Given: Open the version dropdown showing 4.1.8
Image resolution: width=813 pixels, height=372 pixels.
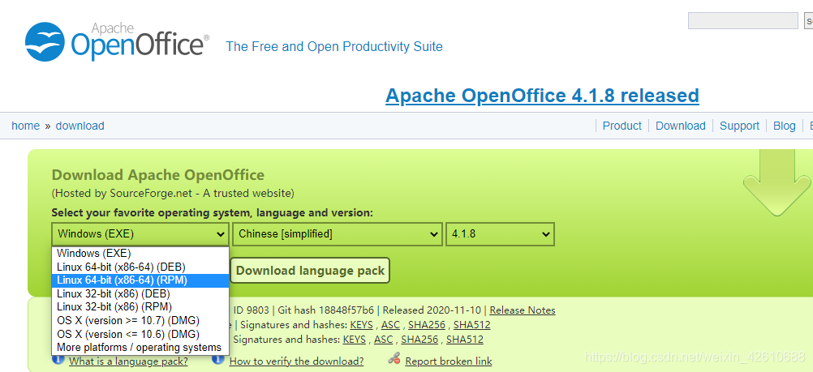Looking at the screenshot, I should [500, 234].
